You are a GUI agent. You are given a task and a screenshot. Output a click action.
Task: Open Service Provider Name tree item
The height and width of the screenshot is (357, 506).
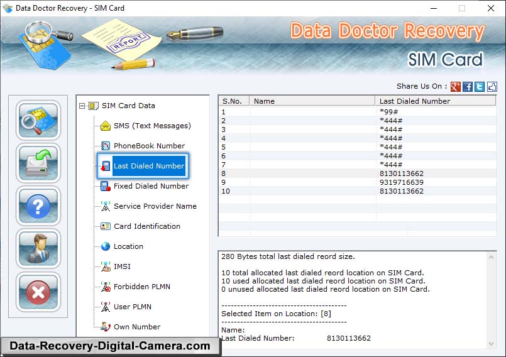click(x=155, y=206)
